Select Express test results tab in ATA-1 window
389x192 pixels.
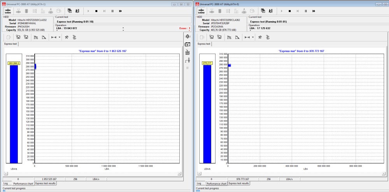click(x=46, y=183)
